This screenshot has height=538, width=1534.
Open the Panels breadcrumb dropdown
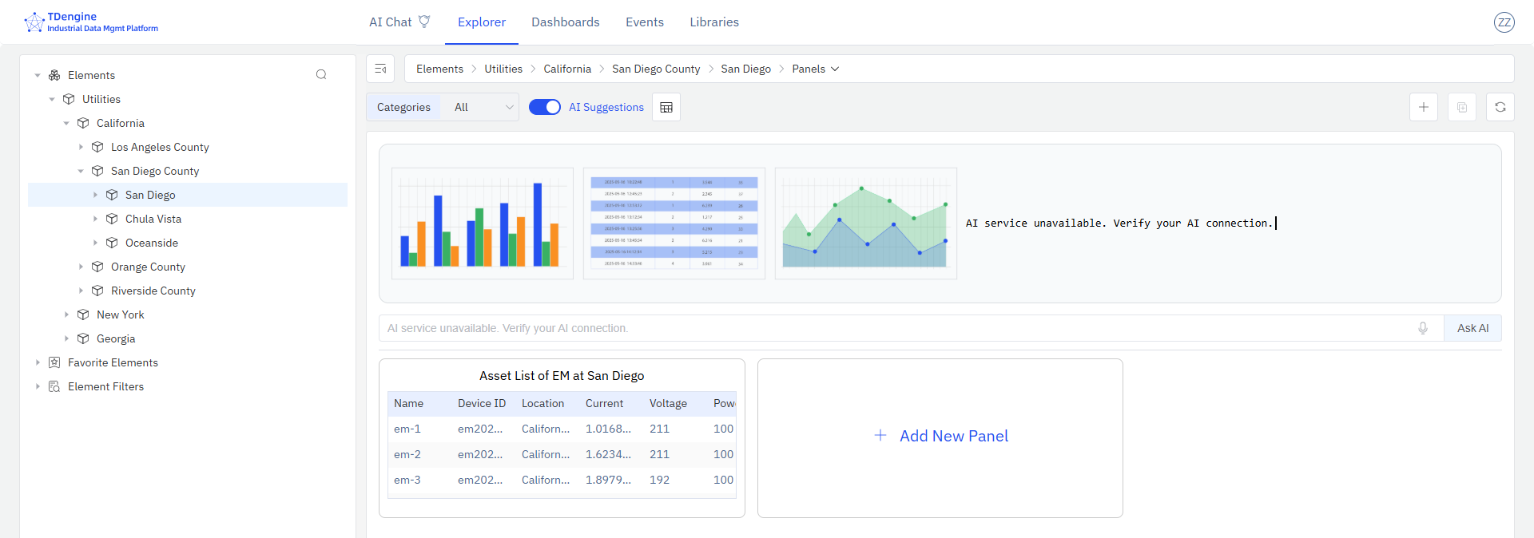click(x=815, y=69)
